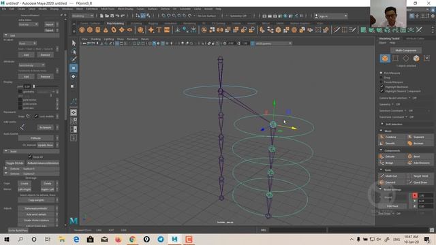
Task: Open the File menu
Action: click(4, 9)
